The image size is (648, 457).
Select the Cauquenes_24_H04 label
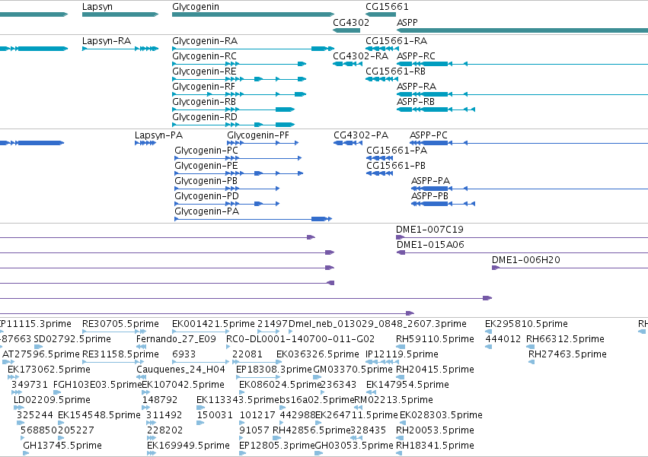click(x=180, y=370)
